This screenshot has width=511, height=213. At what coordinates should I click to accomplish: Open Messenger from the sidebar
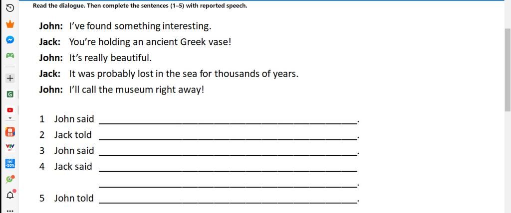click(x=10, y=40)
